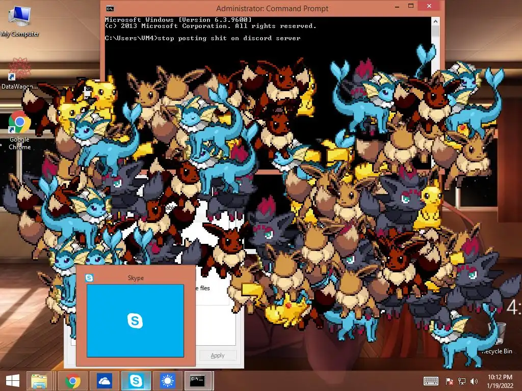
Task: Open the Windows Start button
Action: [x=13, y=381]
